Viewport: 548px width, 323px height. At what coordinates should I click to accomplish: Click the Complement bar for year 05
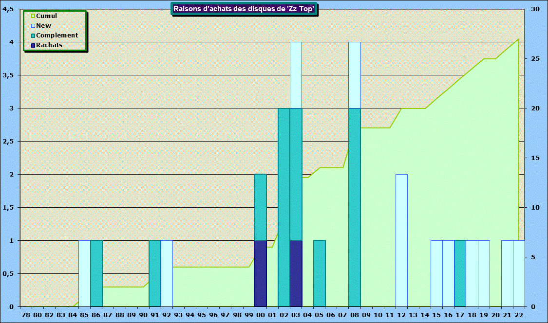click(320, 273)
